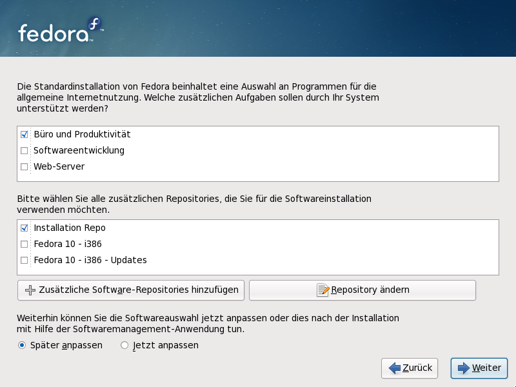
Task: Uncheck the Büro und Produktivität checkbox
Action: coord(24,134)
